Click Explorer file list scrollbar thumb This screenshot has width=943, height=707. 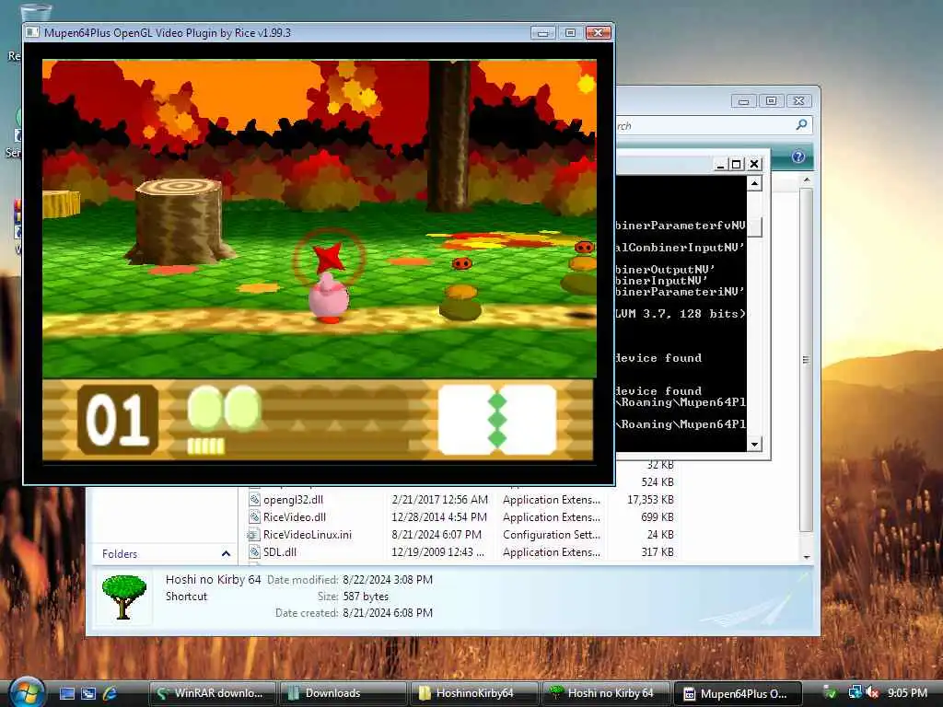point(807,360)
